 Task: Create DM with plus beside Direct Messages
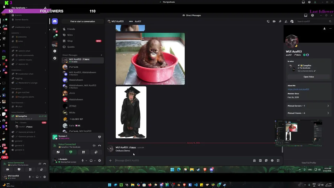pos(102,55)
